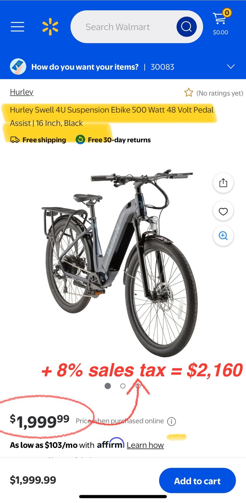The width and height of the screenshot is (246, 503).
Task: Change the 30083 zip code location
Action: pos(162,67)
